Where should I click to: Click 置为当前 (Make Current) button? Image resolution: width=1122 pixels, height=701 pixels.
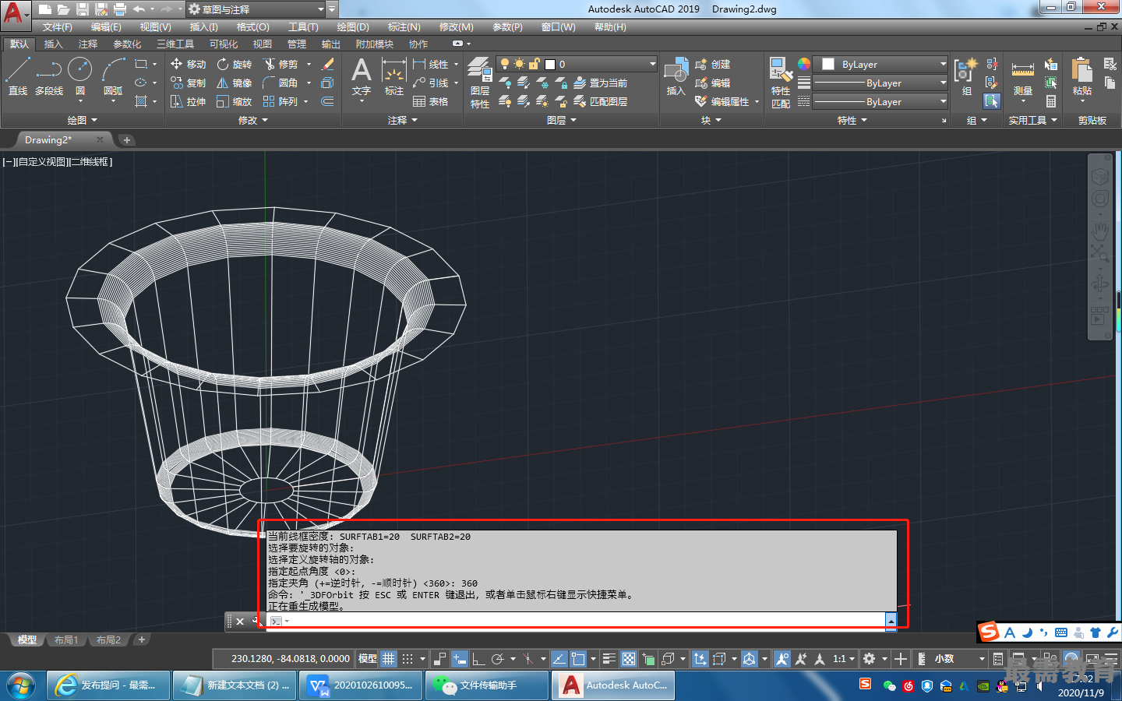601,83
